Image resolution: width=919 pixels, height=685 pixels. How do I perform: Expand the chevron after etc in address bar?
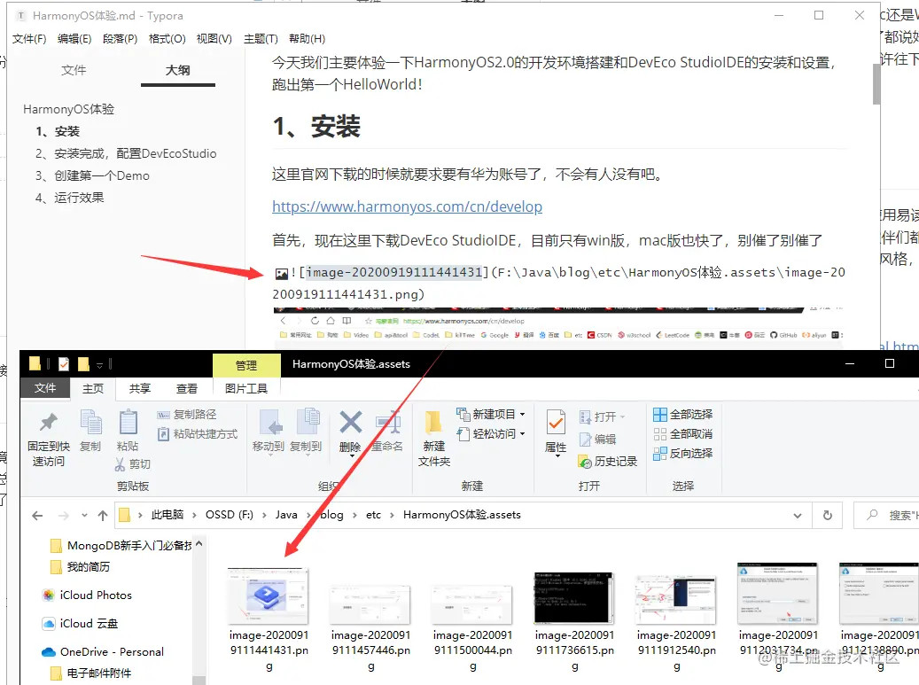(392, 515)
